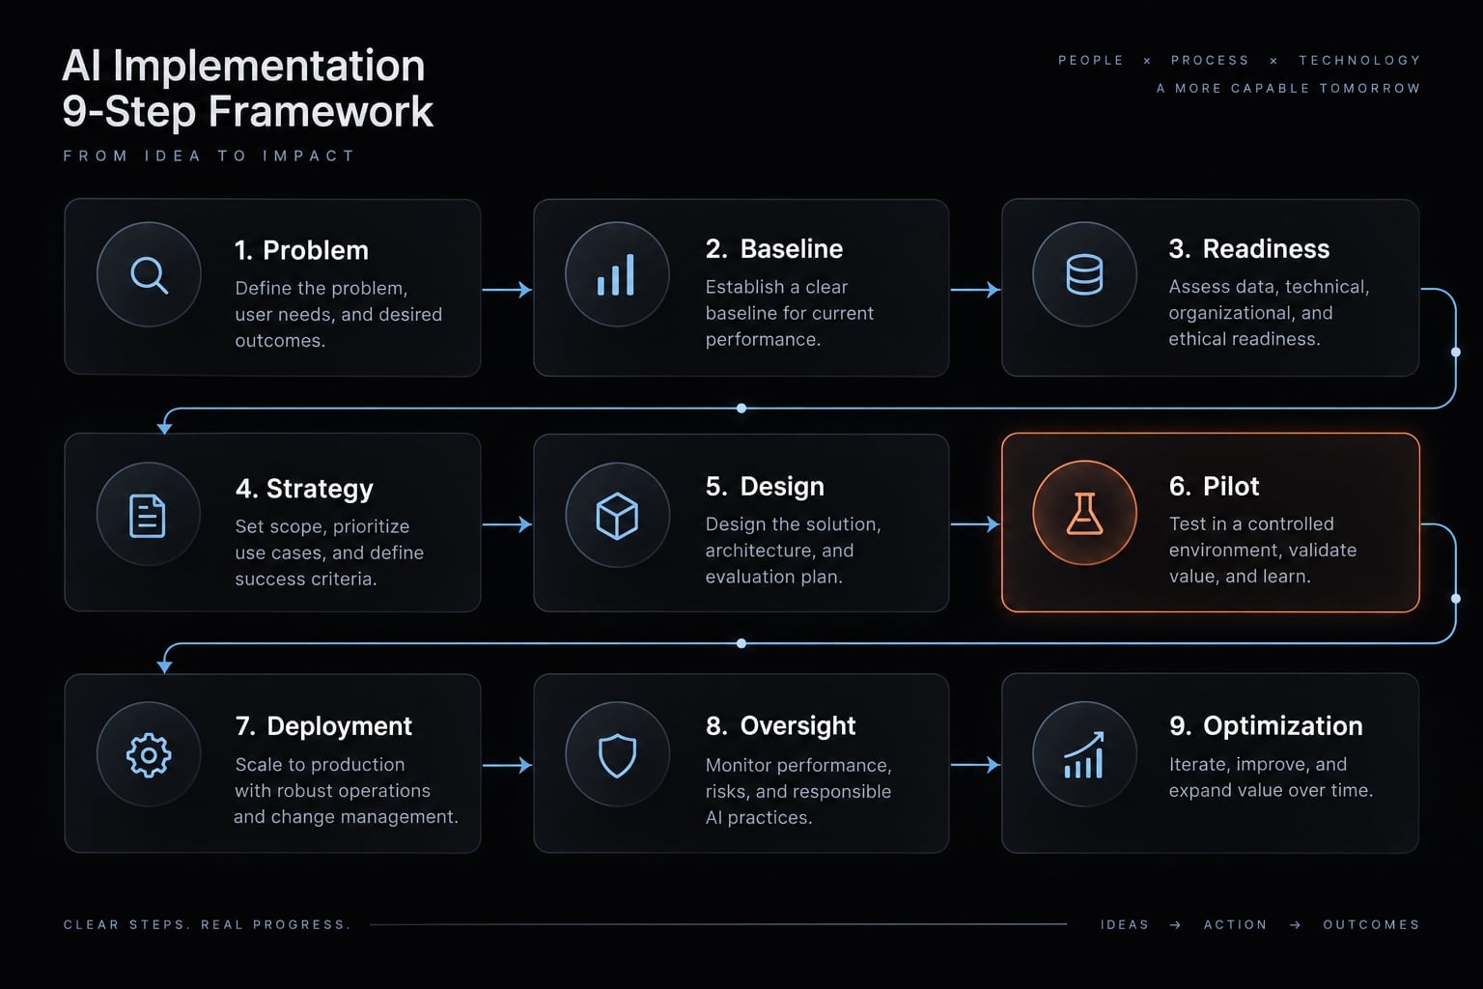Click the "7. Deployment" heading

(323, 726)
